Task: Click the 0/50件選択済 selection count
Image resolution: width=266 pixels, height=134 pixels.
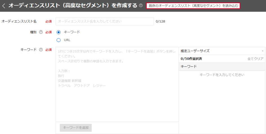Action: 191,59
